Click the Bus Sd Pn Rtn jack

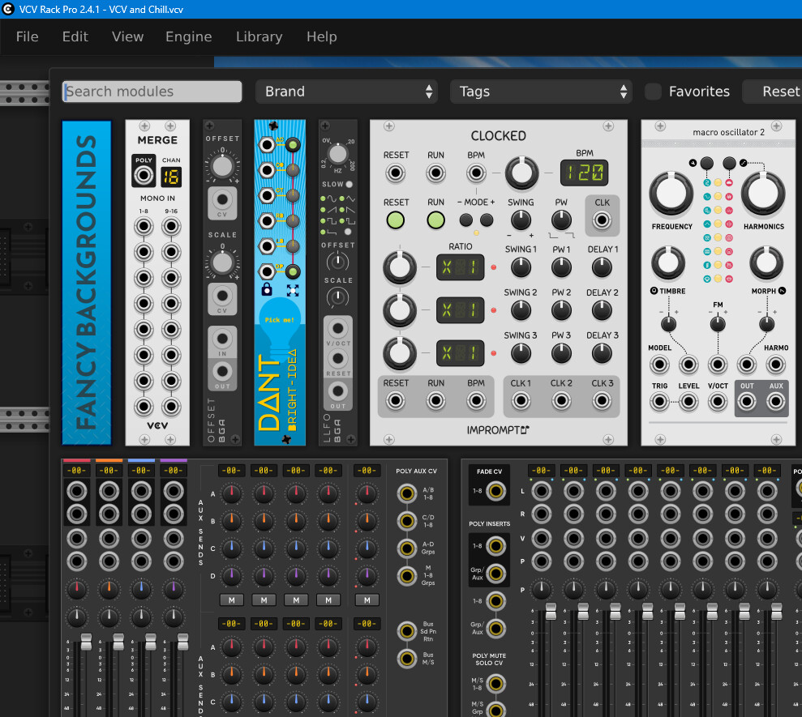pos(406,631)
